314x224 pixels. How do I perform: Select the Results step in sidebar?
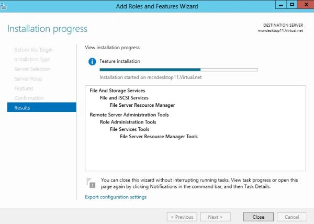coord(42,107)
